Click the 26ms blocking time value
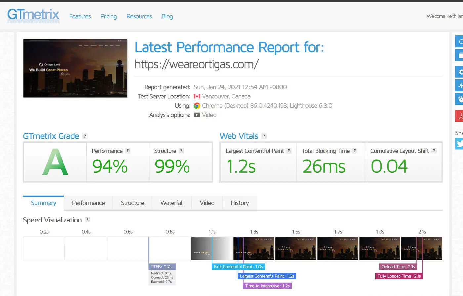This screenshot has height=296, width=463. point(324,166)
